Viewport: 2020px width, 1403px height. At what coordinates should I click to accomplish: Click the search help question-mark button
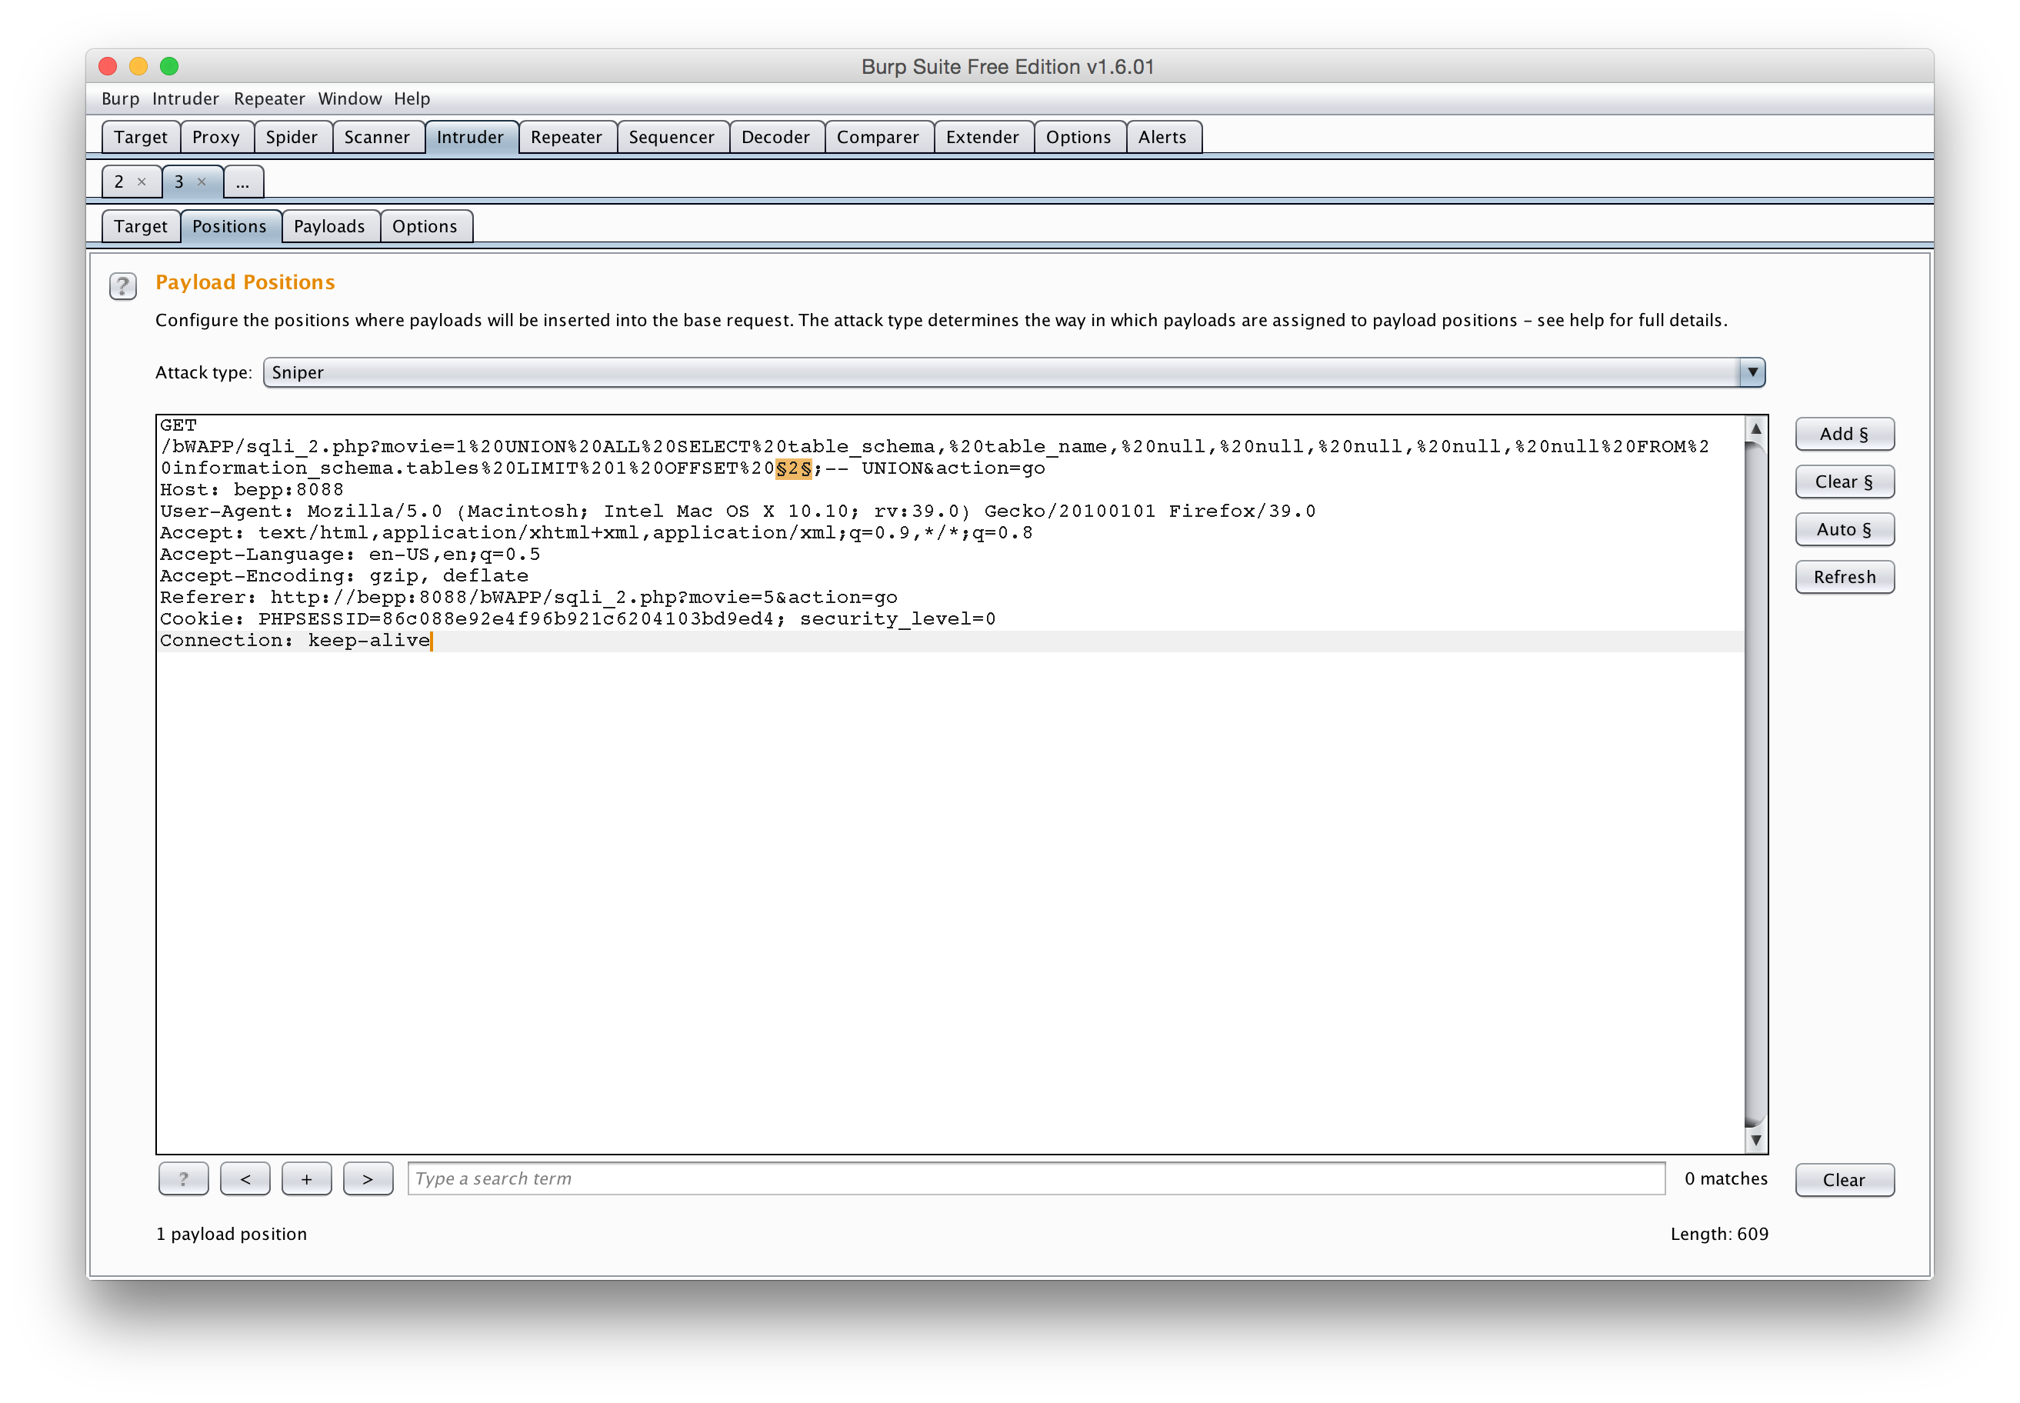183,1179
